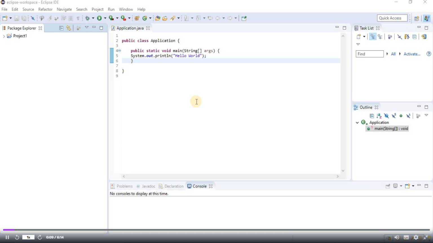
Task: Open Task List View Menu triangle
Action: 358,44
